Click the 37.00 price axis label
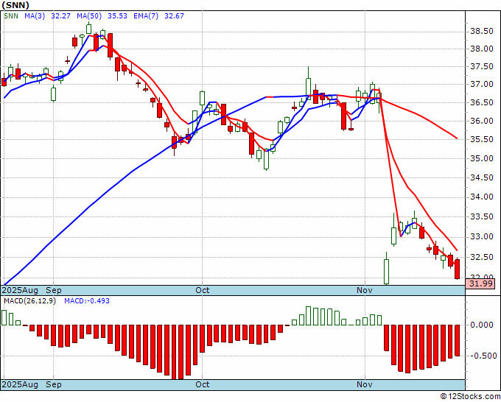The height and width of the screenshot is (402, 501). pos(482,84)
